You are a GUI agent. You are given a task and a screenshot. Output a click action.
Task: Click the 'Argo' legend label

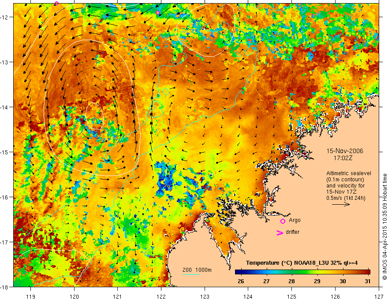295,220
